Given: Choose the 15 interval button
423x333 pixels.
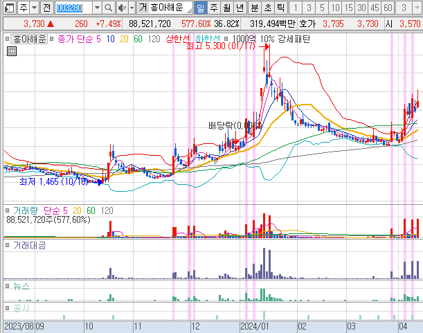Looking at the screenshot, I should pyautogui.click(x=348, y=8).
